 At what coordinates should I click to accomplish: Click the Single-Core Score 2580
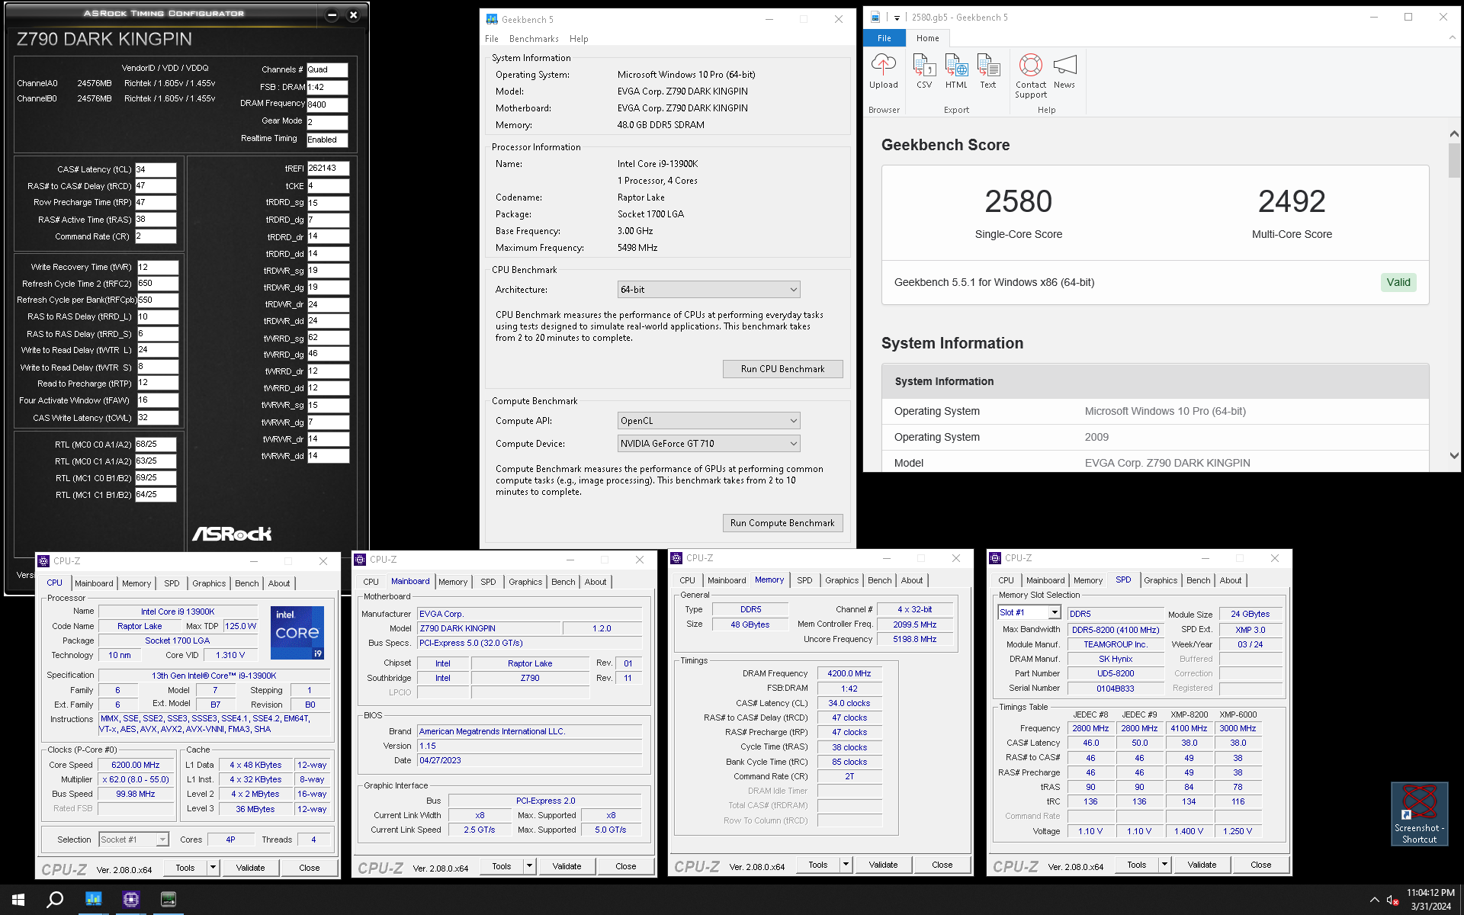1018,201
